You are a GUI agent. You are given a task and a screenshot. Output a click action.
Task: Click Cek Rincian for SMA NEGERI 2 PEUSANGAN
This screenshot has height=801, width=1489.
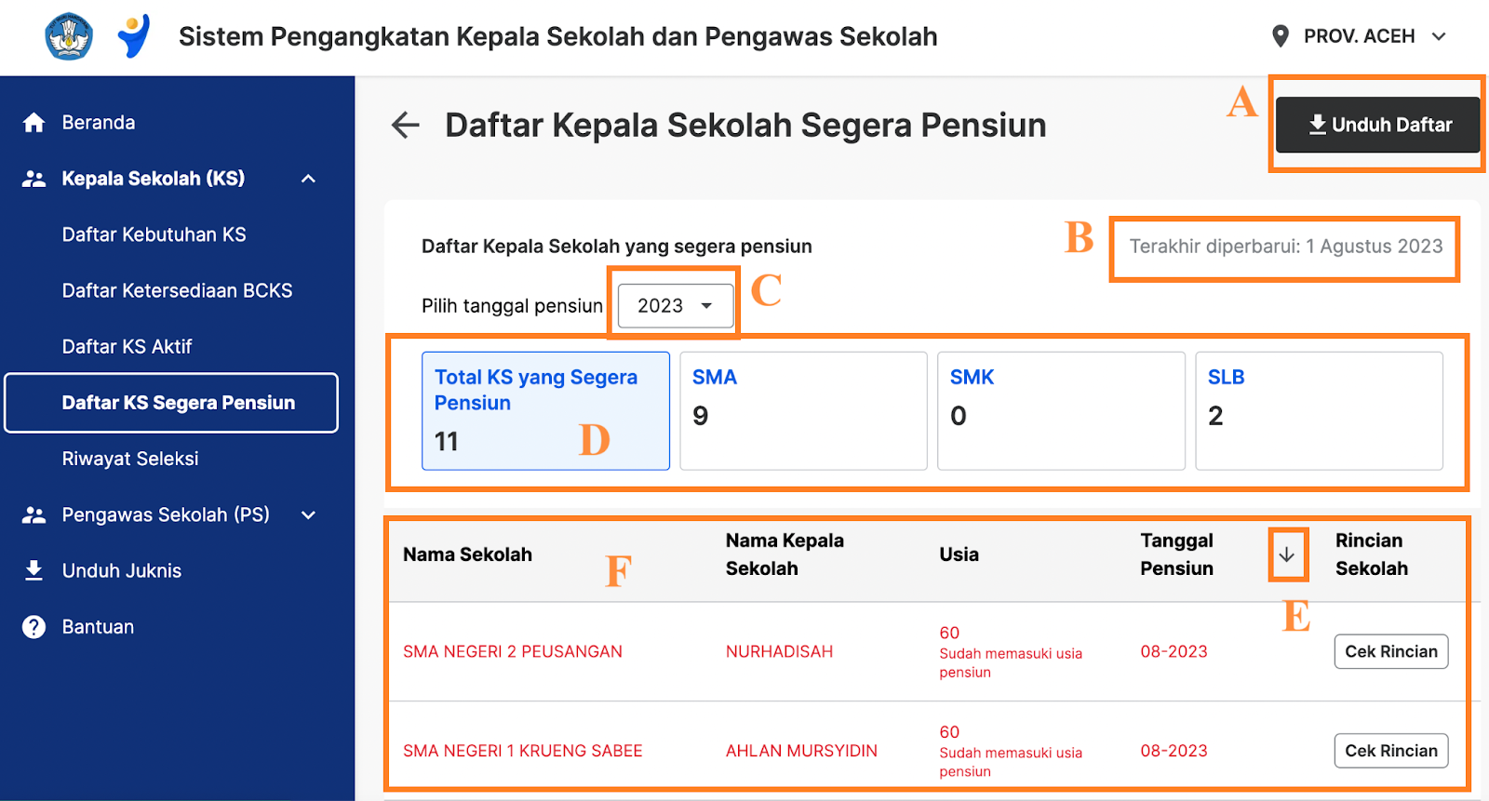click(x=1391, y=651)
